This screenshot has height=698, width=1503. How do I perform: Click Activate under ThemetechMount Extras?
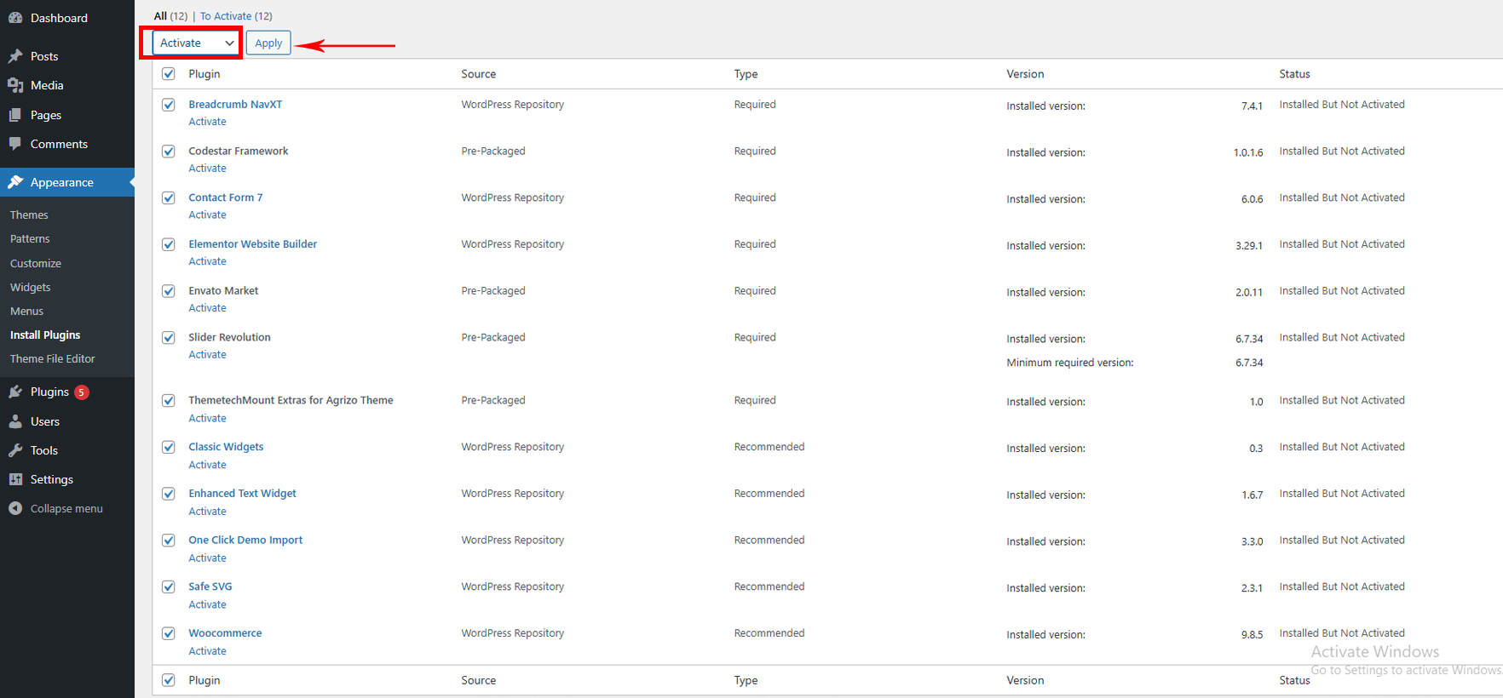[x=207, y=418]
